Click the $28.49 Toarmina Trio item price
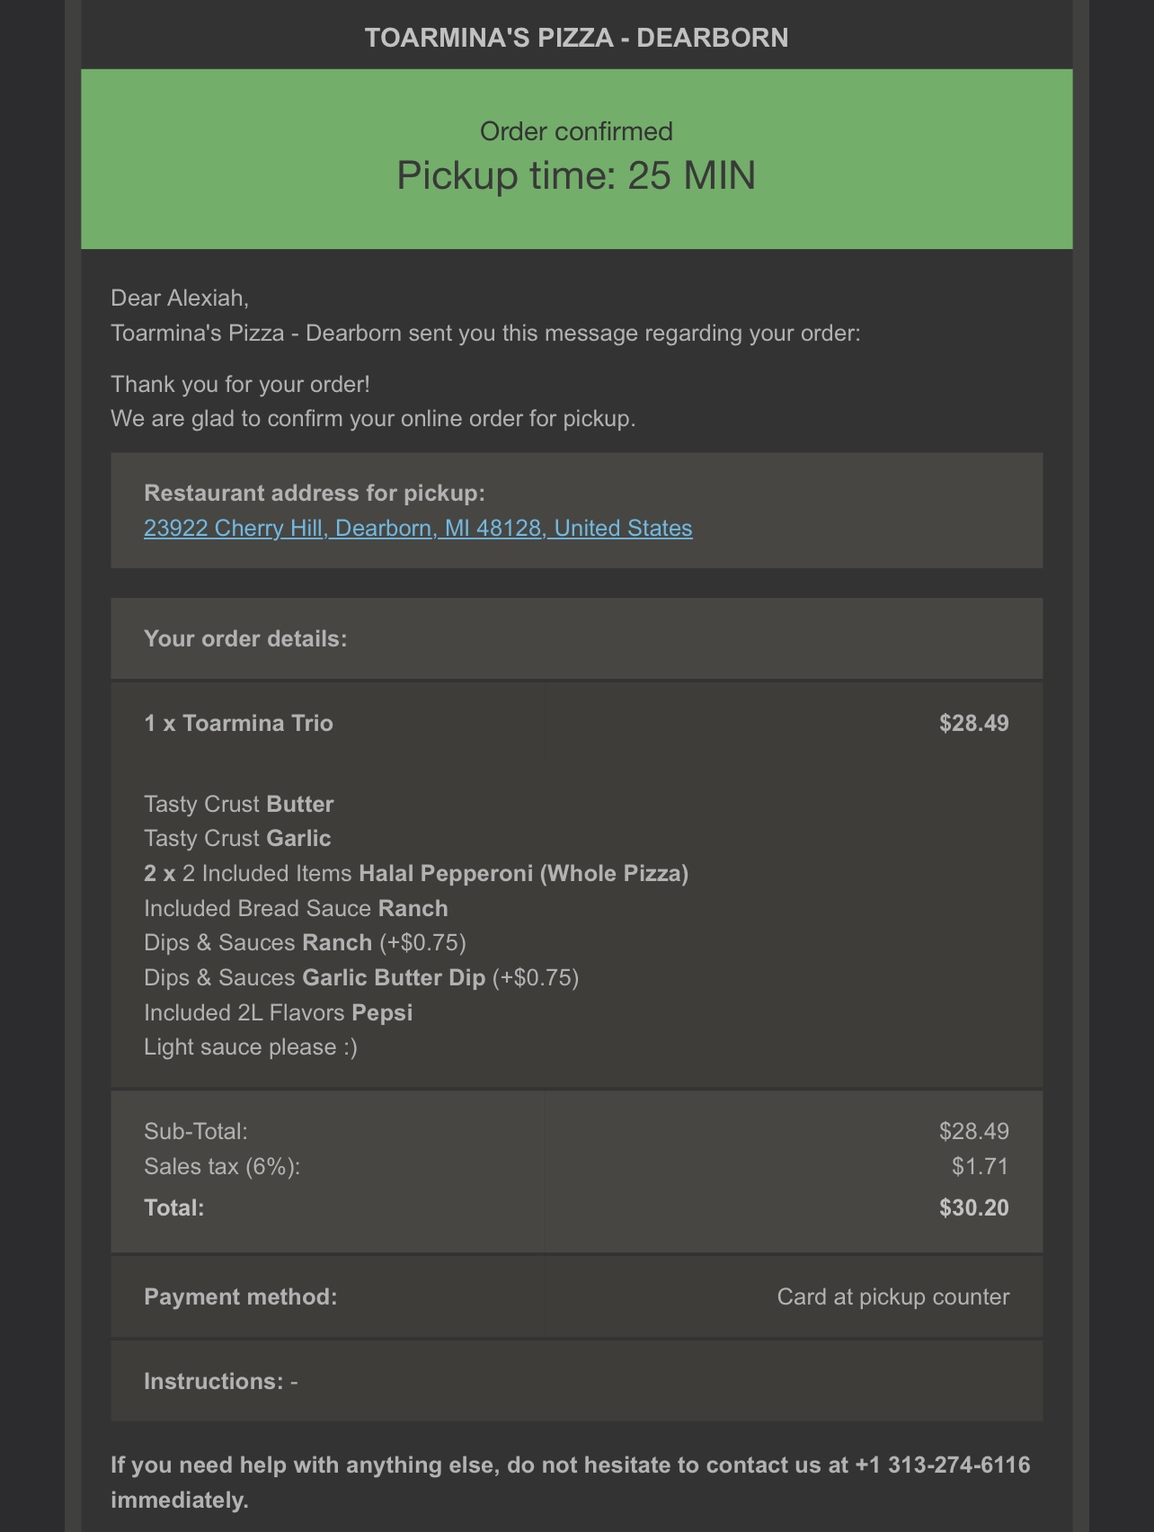 coord(973,724)
